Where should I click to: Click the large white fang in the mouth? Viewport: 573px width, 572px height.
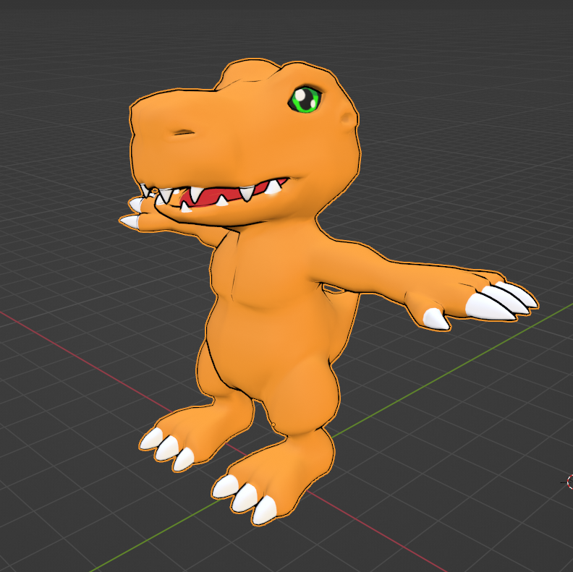pos(273,188)
